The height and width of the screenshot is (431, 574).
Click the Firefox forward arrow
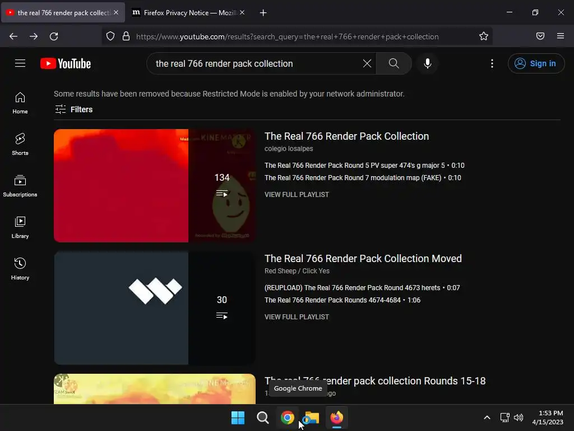click(34, 36)
